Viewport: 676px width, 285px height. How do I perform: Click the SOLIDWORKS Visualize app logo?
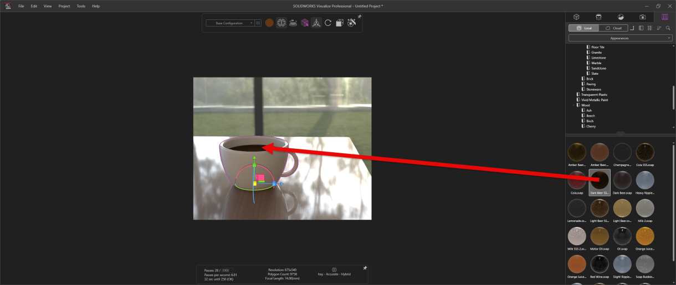7,6
